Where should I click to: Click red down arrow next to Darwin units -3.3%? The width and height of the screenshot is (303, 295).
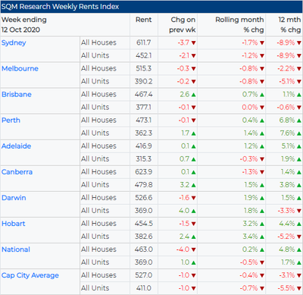click(299, 211)
